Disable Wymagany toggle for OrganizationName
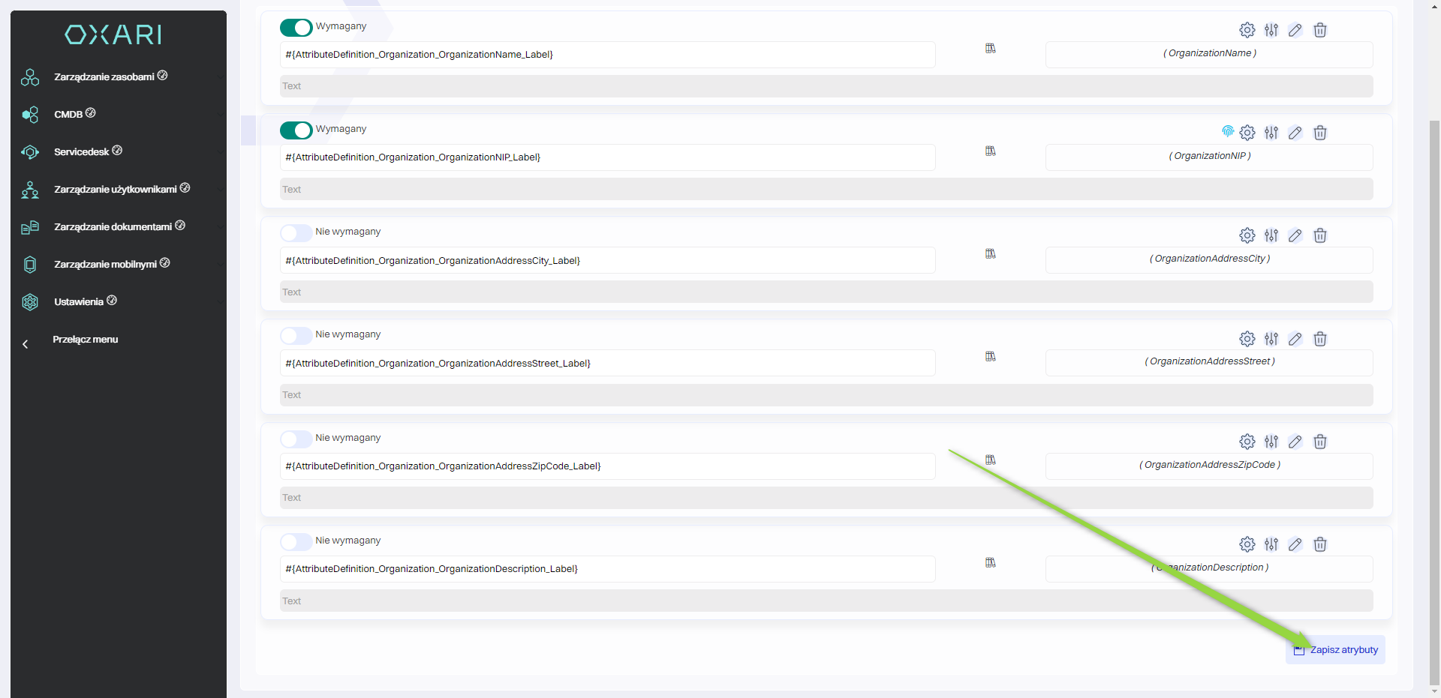 tap(296, 28)
